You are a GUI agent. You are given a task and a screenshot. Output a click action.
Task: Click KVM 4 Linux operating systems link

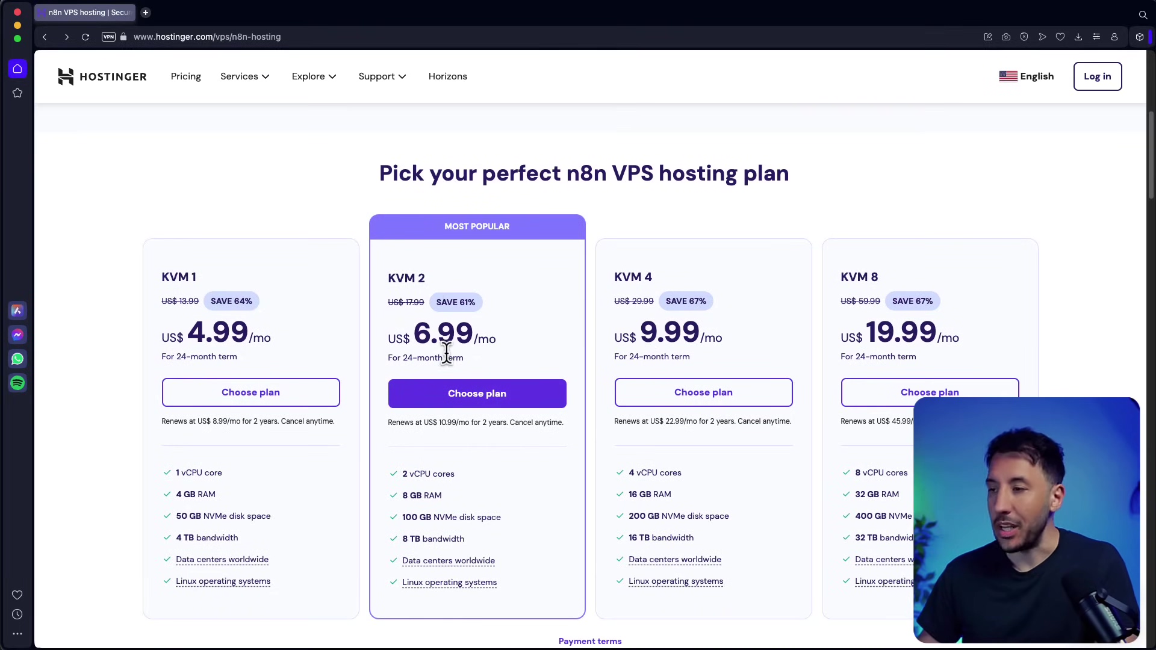coord(676,581)
